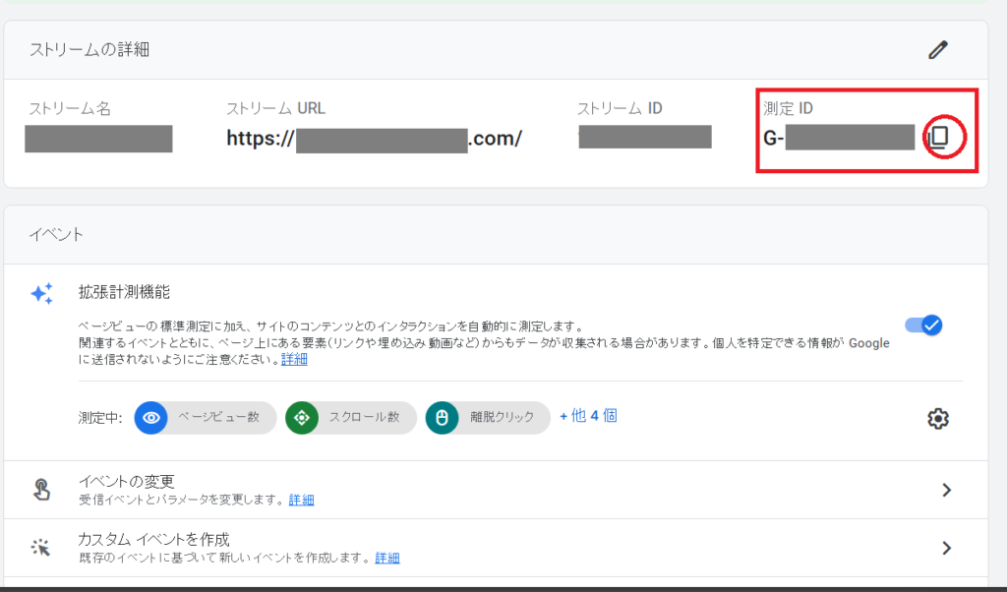Click the touch hand icon for イベントの変更

[x=41, y=490]
